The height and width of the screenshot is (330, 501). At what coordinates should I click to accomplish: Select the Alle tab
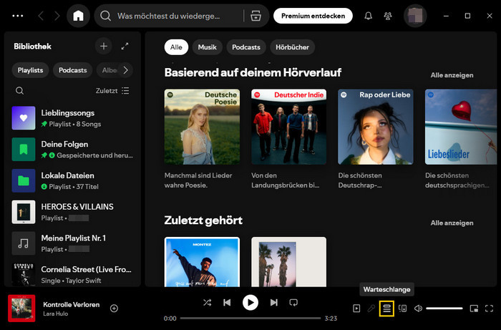176,47
